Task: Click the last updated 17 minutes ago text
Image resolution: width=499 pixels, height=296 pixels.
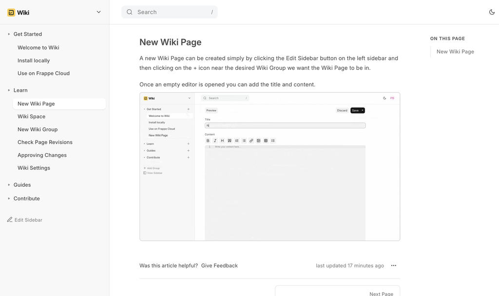Action: [350, 266]
